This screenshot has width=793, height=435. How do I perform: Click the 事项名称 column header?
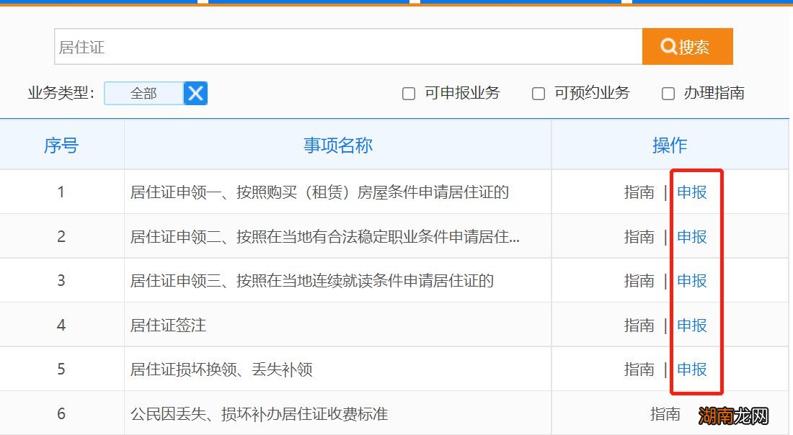click(337, 145)
